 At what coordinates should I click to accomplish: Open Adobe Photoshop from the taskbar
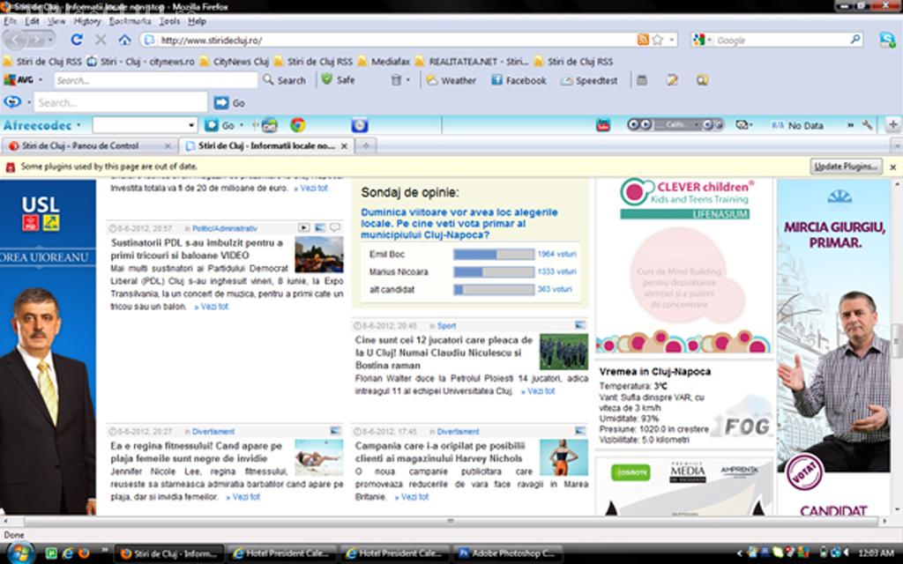[x=508, y=553]
